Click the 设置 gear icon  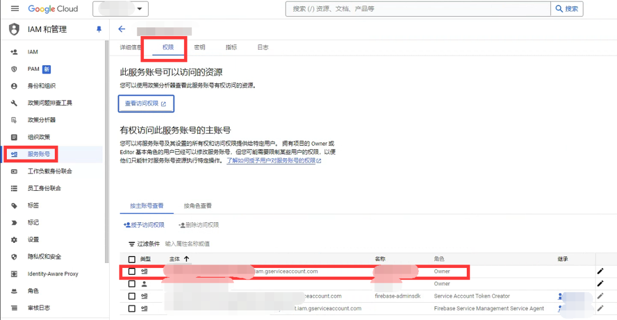pos(14,239)
